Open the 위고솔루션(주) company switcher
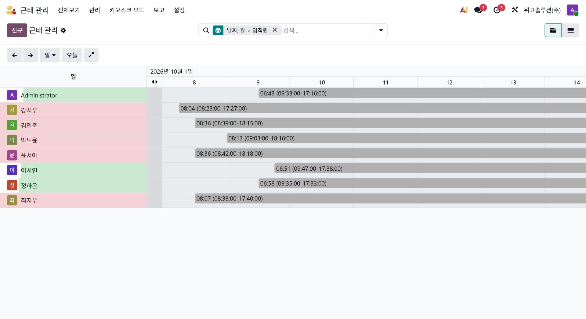The image size is (586, 319). [x=542, y=10]
